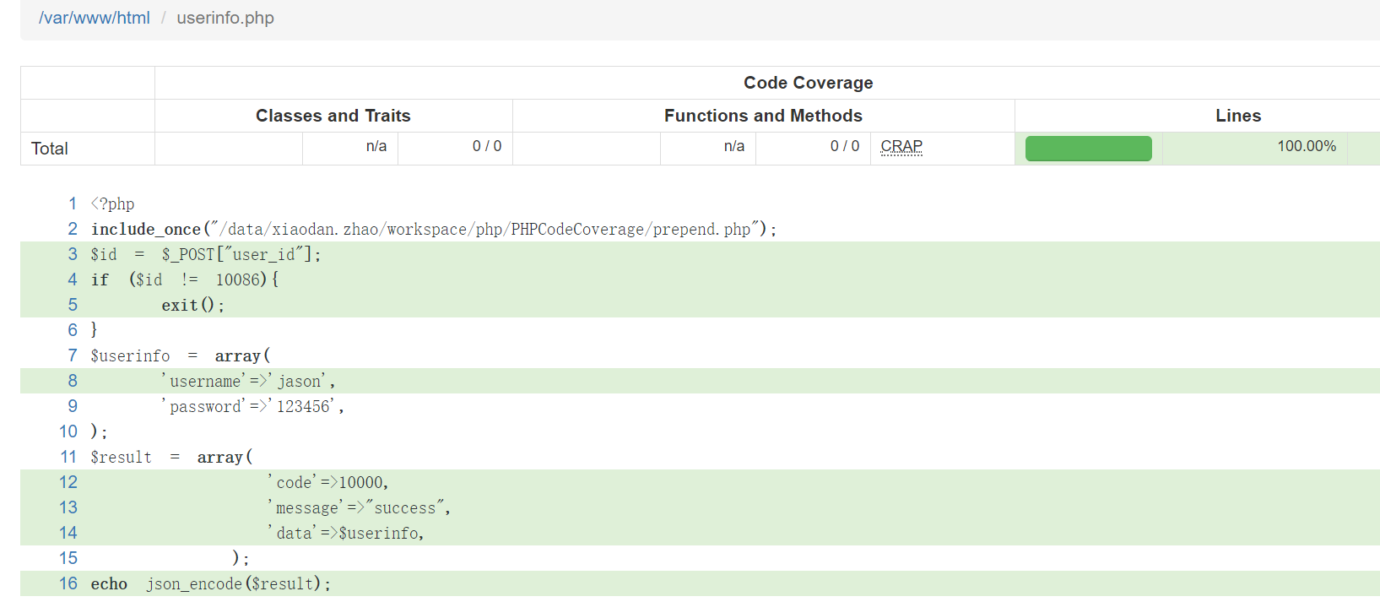Click the Total row label
Screen dimensions: 1380x602
(x=50, y=149)
